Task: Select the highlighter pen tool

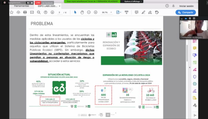Action: pos(143,12)
